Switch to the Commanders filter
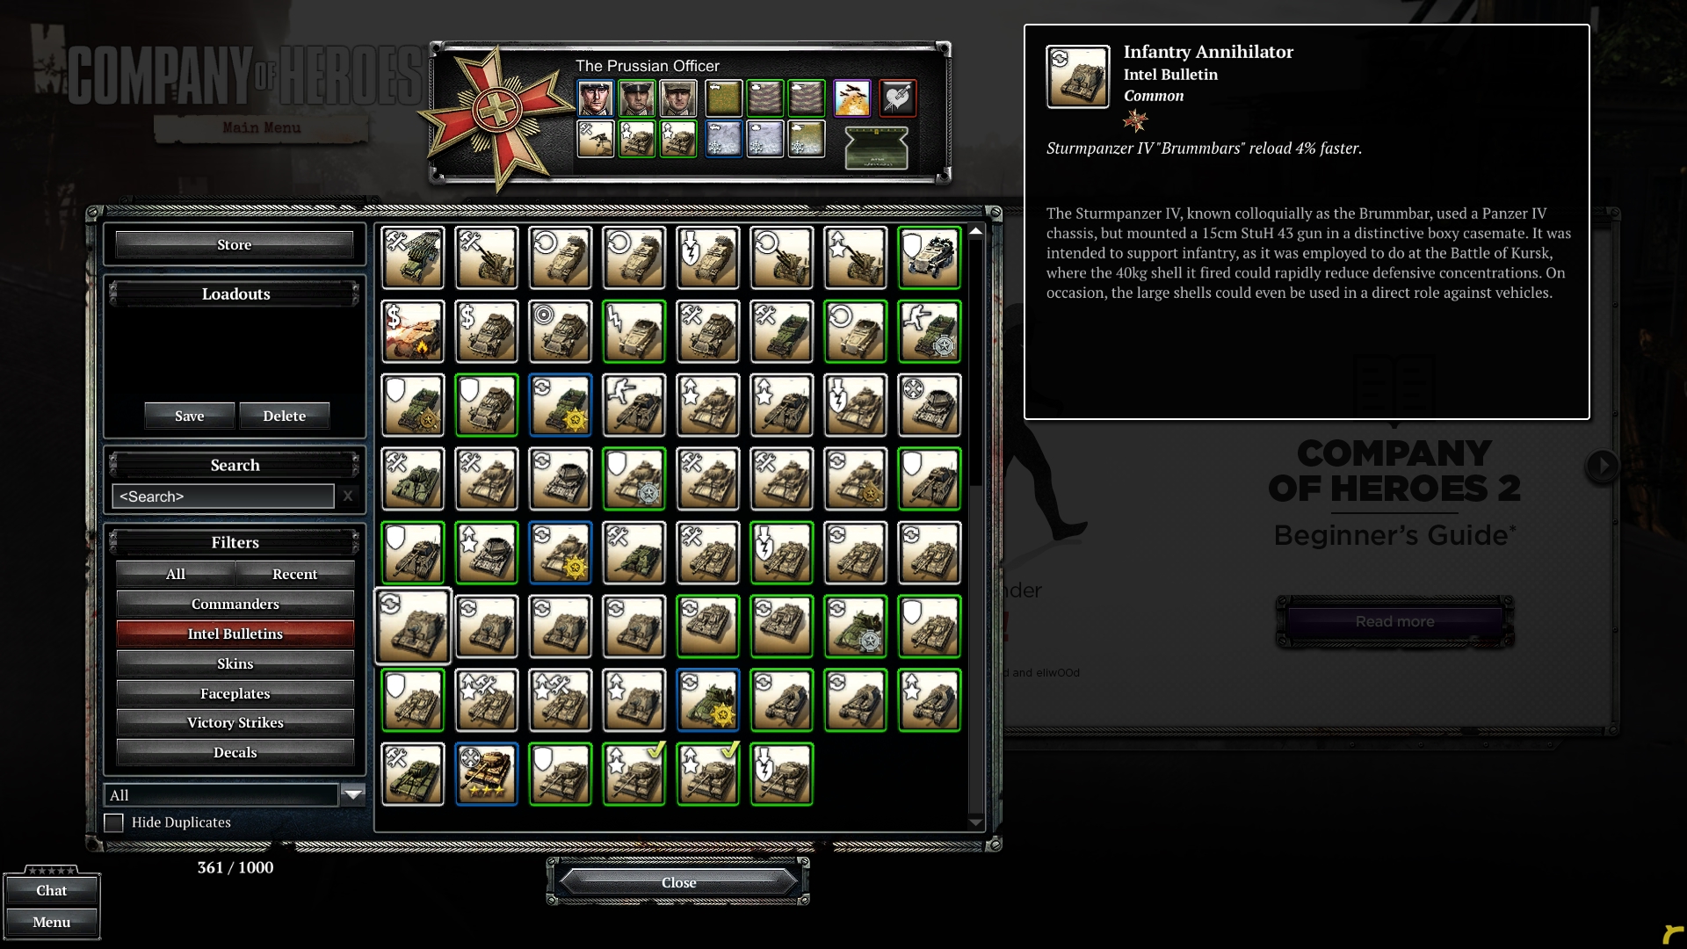 coord(235,604)
